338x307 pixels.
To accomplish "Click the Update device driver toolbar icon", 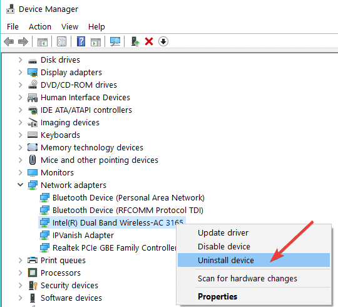I will [x=135, y=41].
